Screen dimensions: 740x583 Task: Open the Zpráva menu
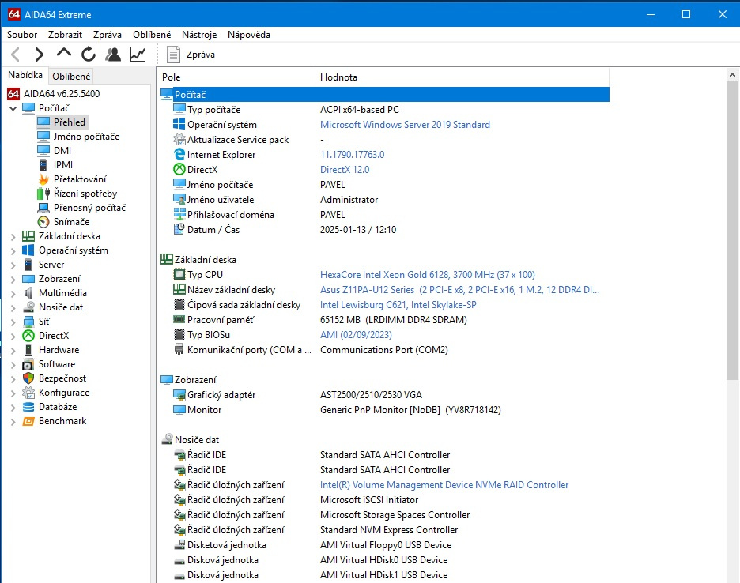pyautogui.click(x=108, y=35)
